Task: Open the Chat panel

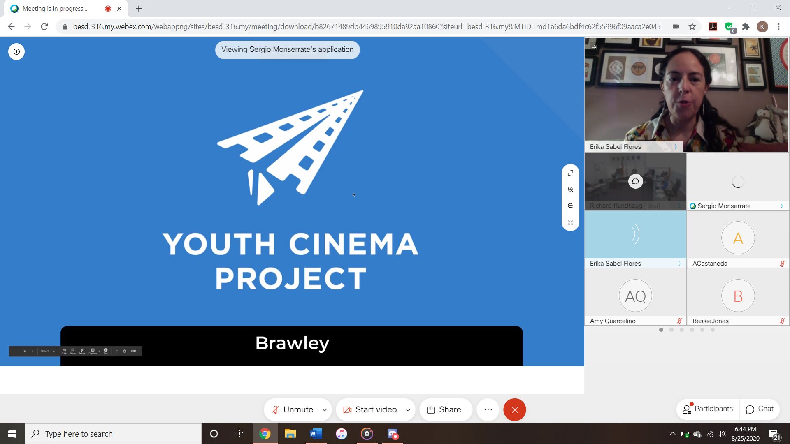Action: (760, 409)
